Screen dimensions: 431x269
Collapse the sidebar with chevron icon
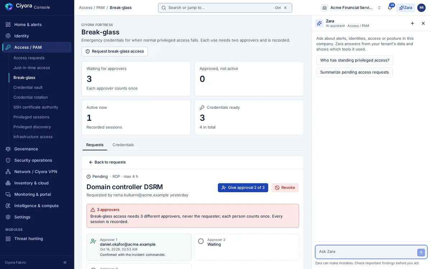pos(65,263)
